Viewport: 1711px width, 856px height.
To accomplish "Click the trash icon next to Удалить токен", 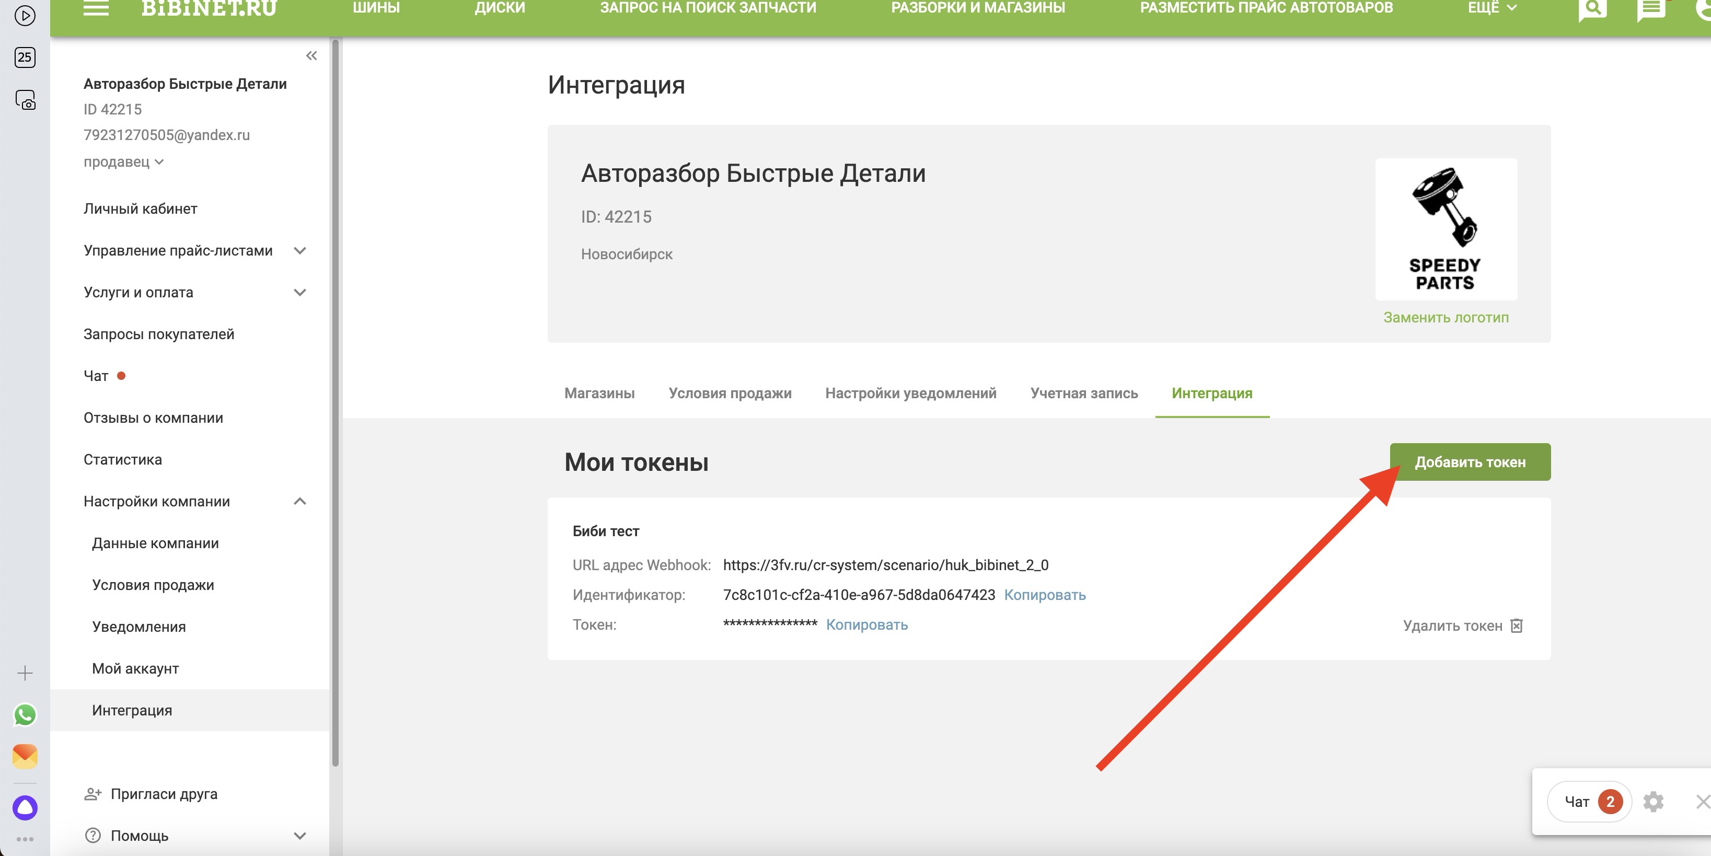I will coord(1517,626).
